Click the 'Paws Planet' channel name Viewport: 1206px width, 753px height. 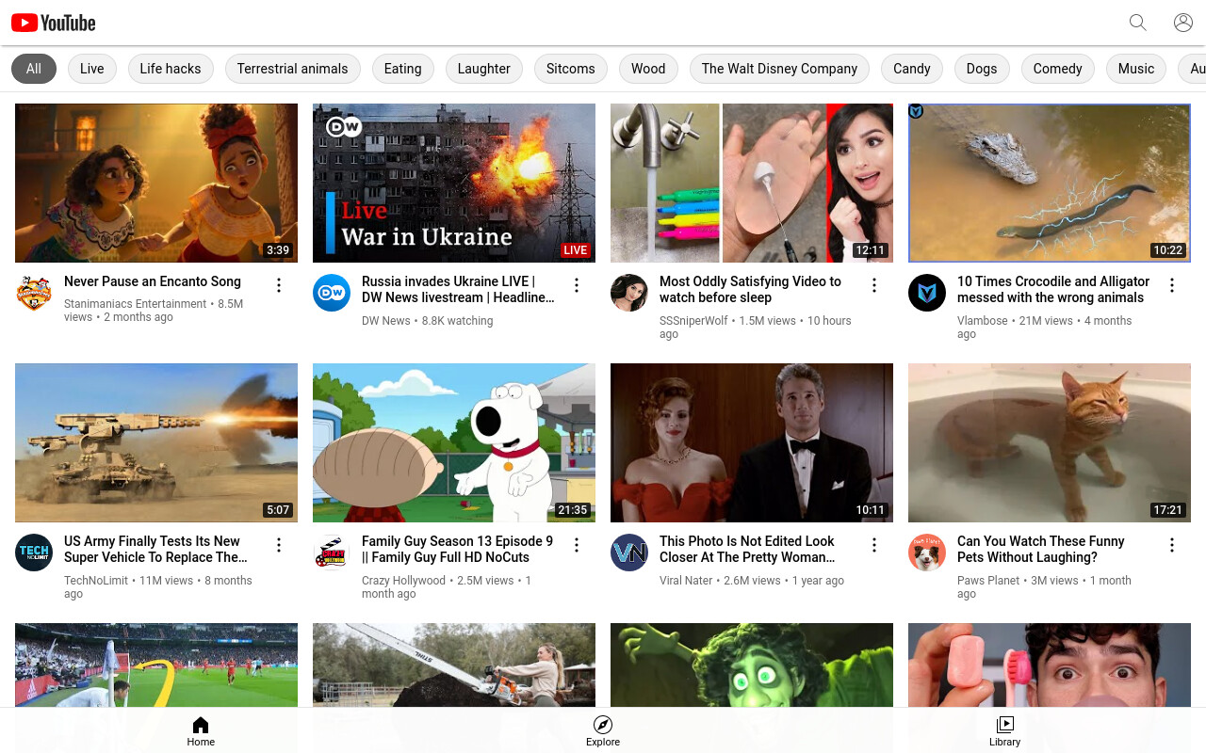[988, 581]
